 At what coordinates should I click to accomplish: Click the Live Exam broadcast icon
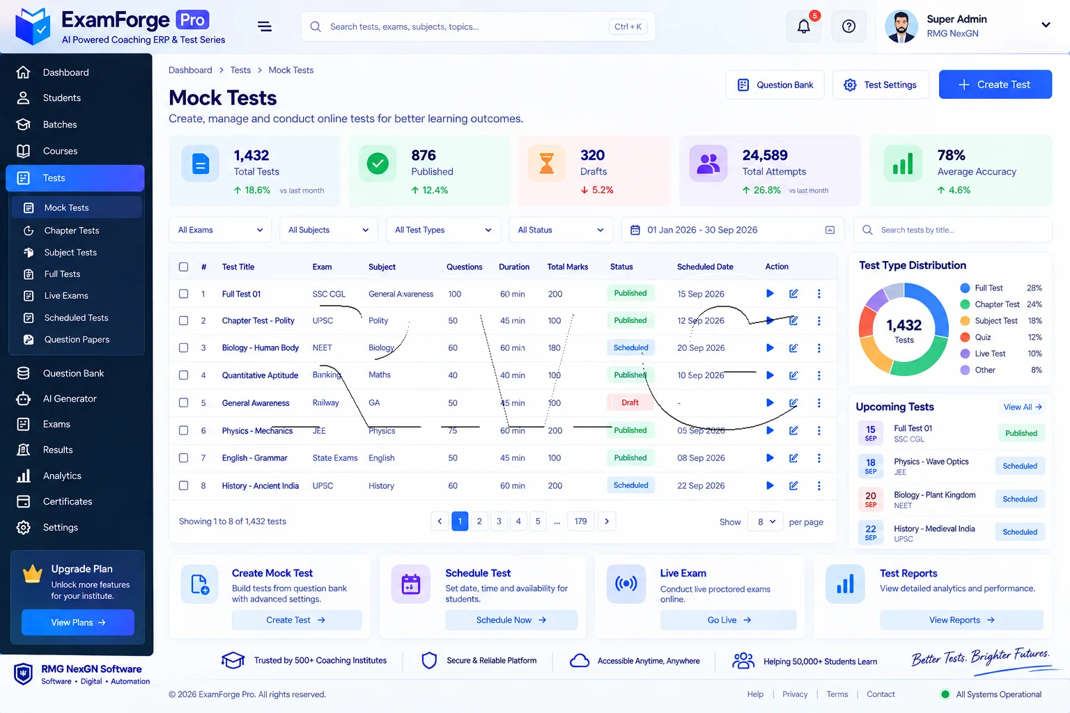(626, 583)
